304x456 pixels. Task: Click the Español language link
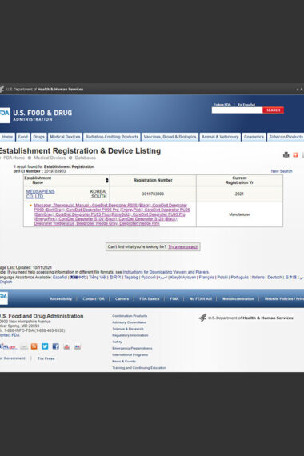tap(60, 277)
